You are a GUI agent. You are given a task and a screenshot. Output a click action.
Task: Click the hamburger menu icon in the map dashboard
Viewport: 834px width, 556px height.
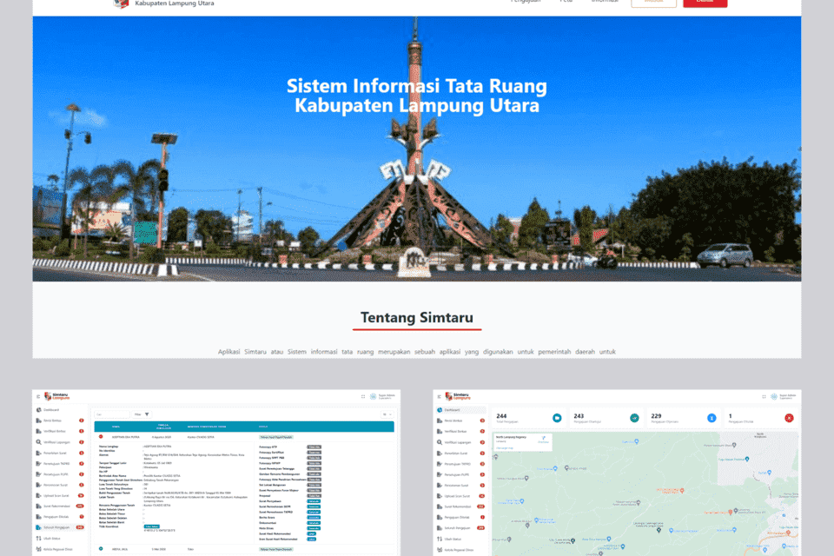coord(439,396)
